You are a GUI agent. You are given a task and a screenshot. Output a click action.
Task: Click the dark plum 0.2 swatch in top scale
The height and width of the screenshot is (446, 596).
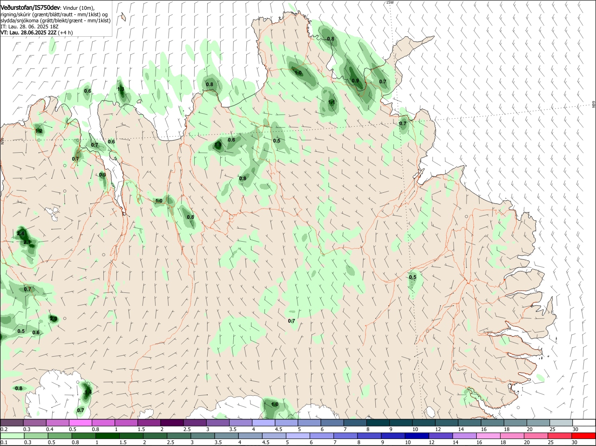12,422
